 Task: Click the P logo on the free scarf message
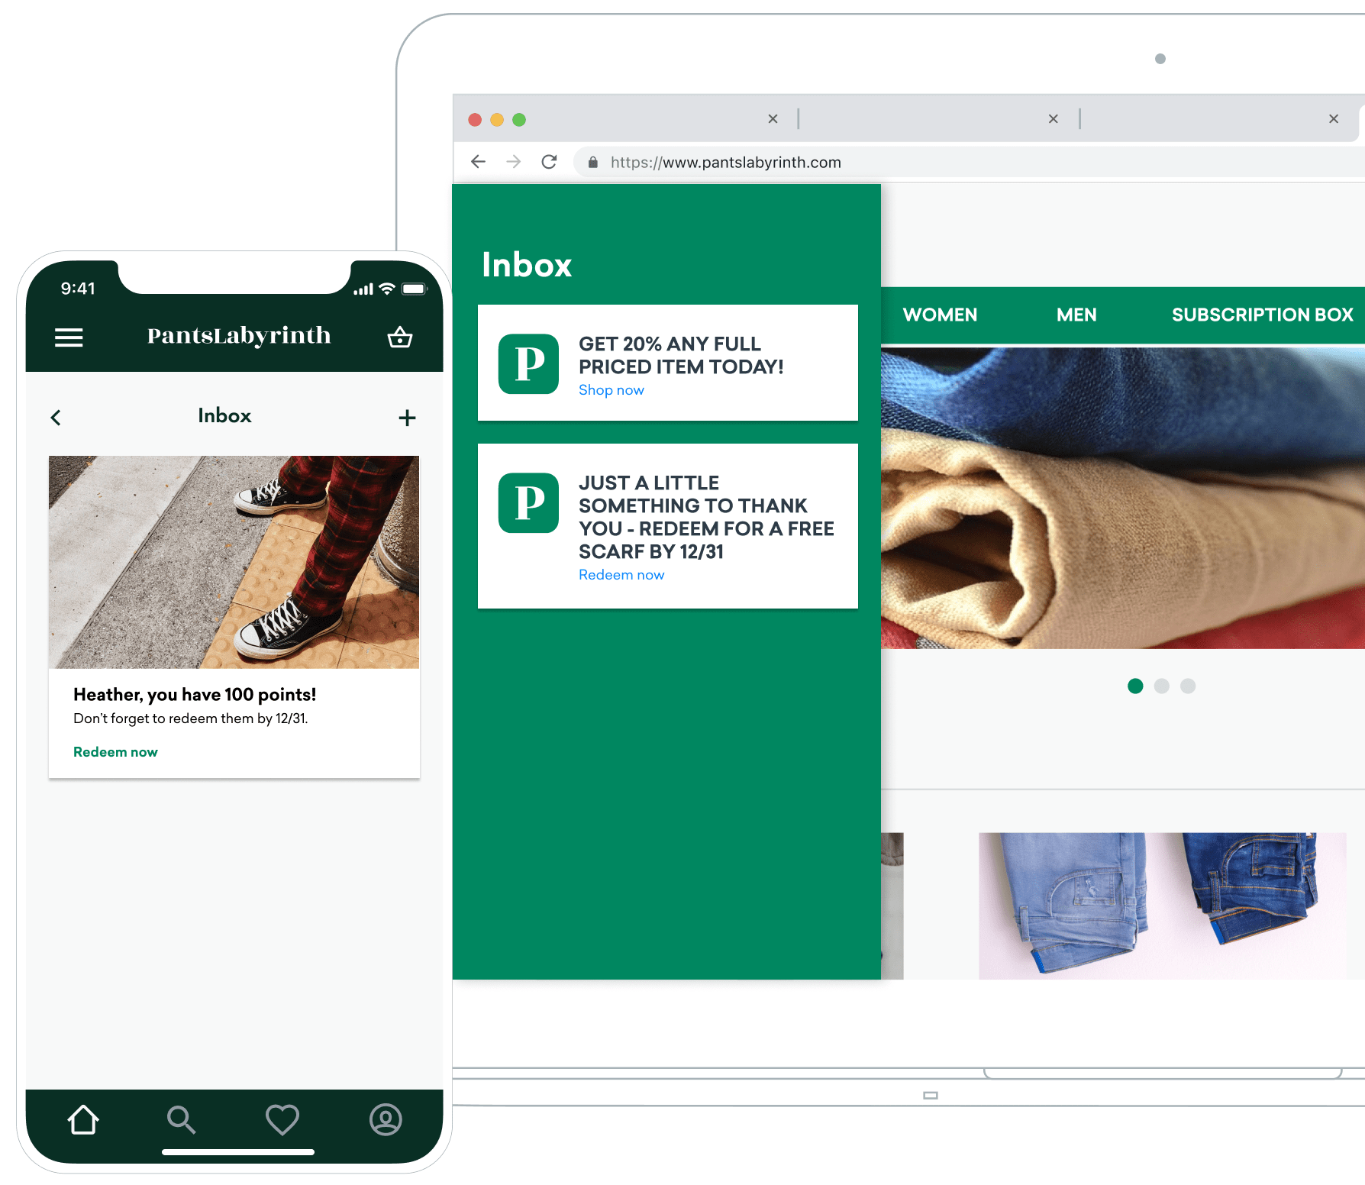[528, 502]
